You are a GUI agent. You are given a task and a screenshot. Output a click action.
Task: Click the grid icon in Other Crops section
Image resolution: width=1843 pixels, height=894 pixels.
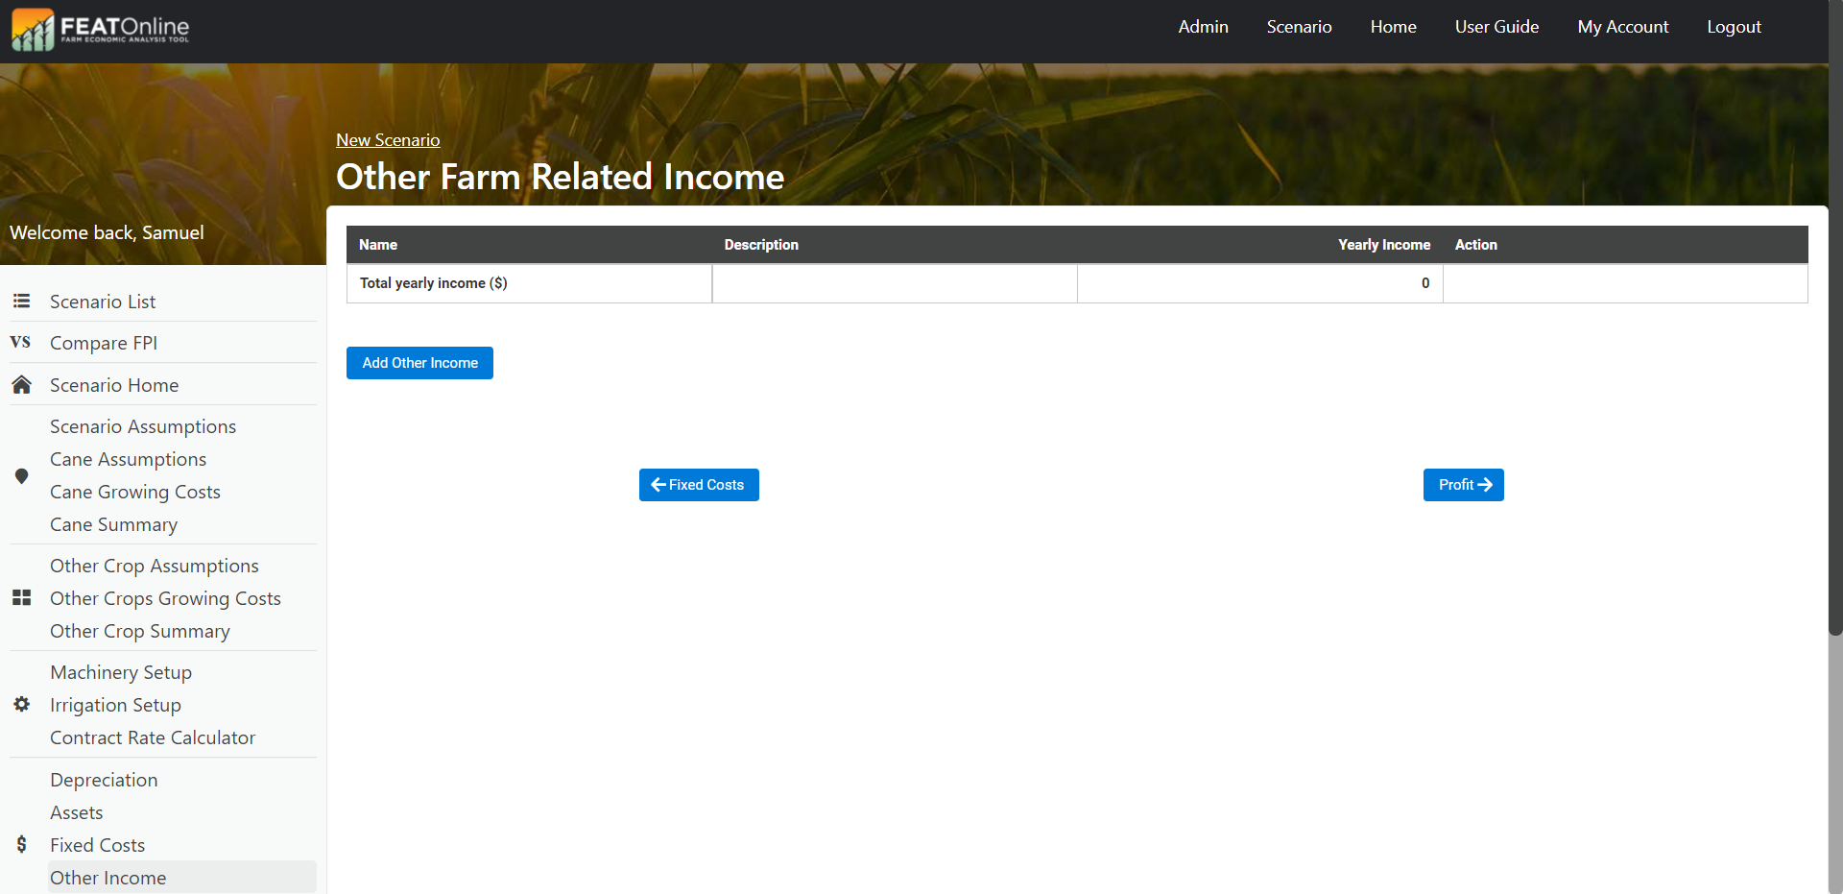pos(21,598)
